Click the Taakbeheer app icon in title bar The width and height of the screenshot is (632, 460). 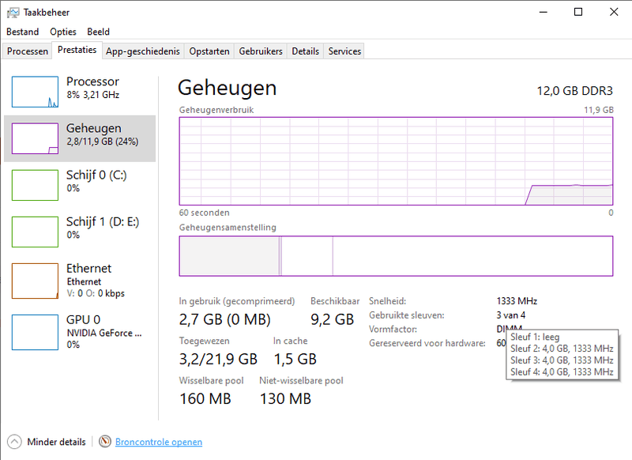tap(13, 13)
